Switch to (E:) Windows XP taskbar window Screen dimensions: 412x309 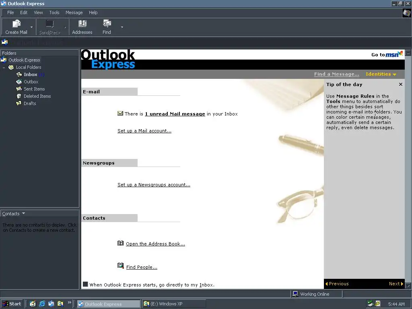point(174,304)
